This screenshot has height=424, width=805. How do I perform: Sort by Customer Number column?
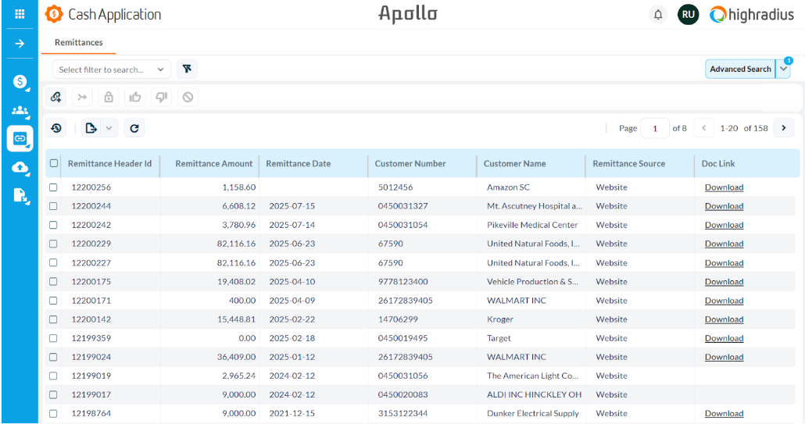[x=410, y=163]
